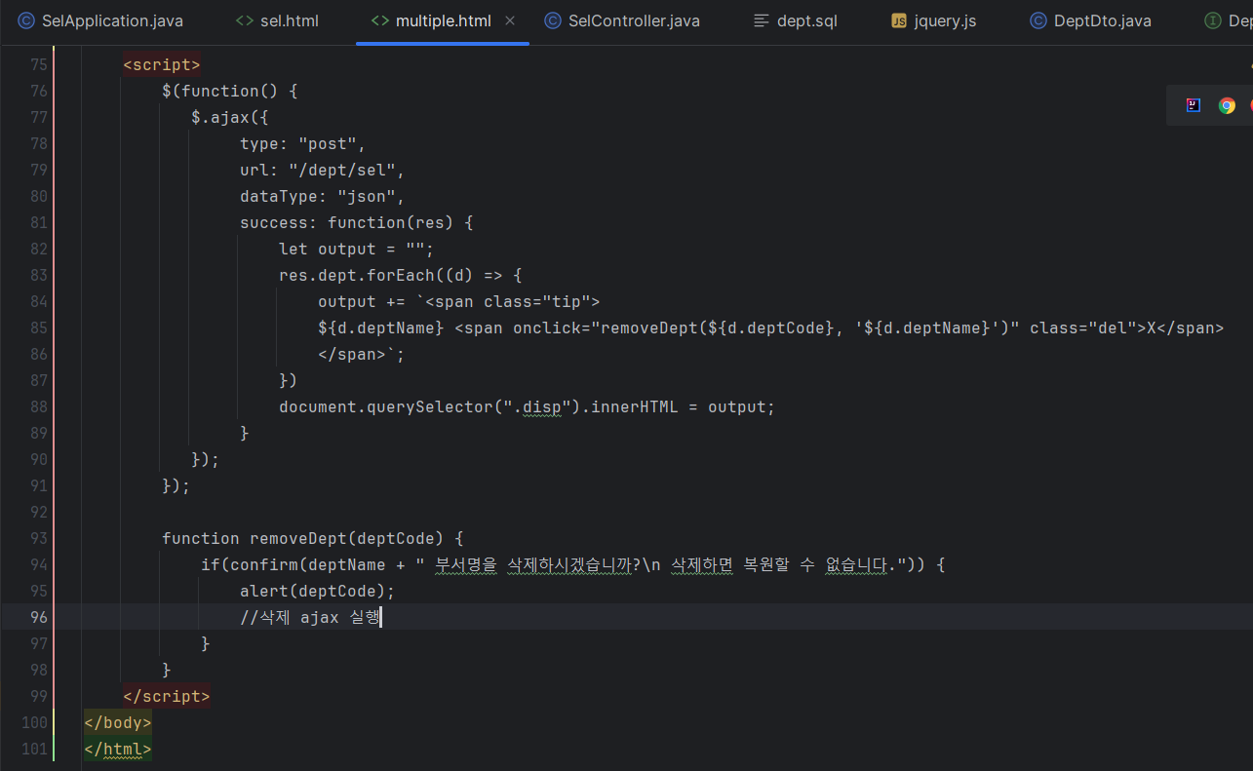This screenshot has height=771, width=1253.
Task: Click the 'type: "post",' line
Action: [x=302, y=143]
